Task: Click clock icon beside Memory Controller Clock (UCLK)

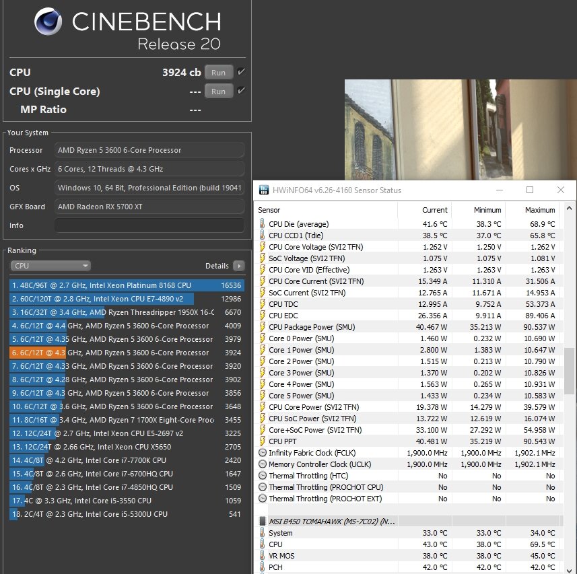Action: (x=263, y=464)
